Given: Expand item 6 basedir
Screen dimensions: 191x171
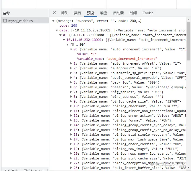Looking at the screenshot, I should pos(71,87).
